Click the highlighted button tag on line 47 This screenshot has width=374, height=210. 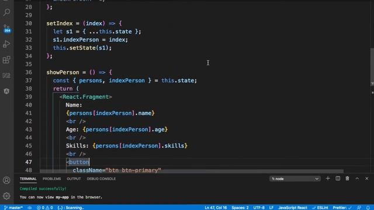pyautogui.click(x=78, y=162)
